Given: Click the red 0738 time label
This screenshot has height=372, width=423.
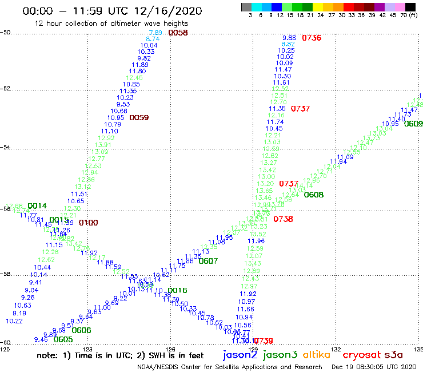Looking at the screenshot, I should (x=284, y=219).
